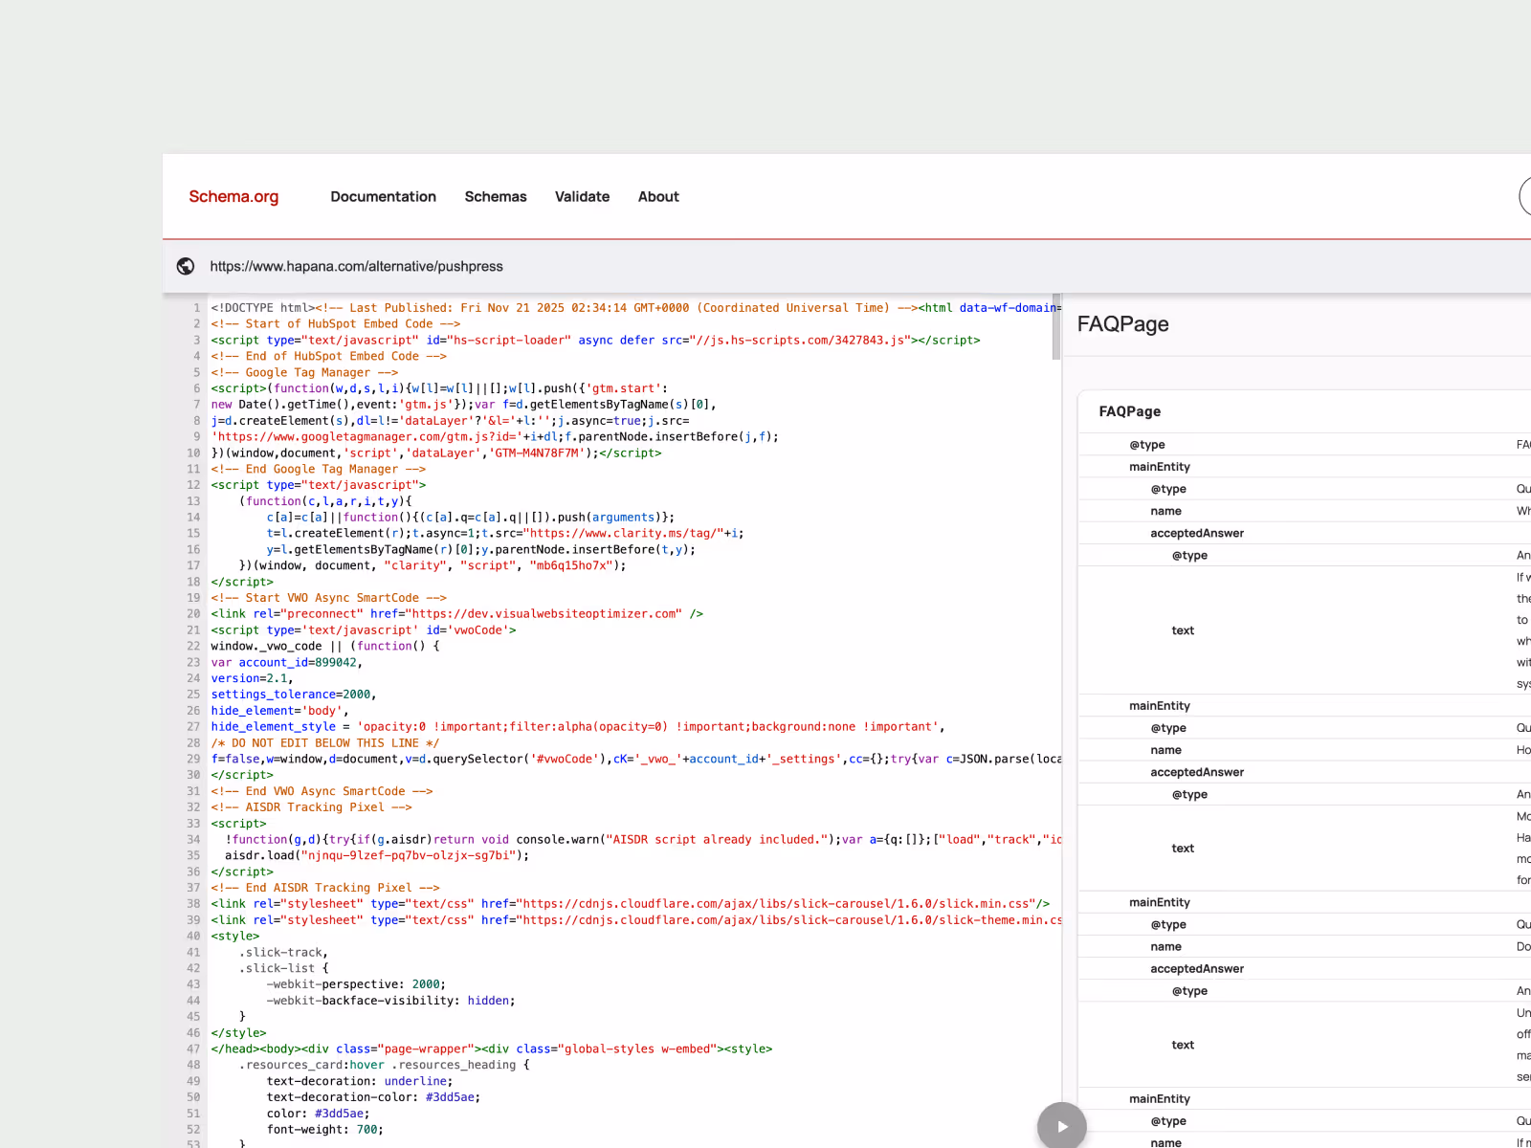The height and width of the screenshot is (1148, 1531).
Task: Click the '.slick-track,' CSS selector line
Action: pos(283,953)
